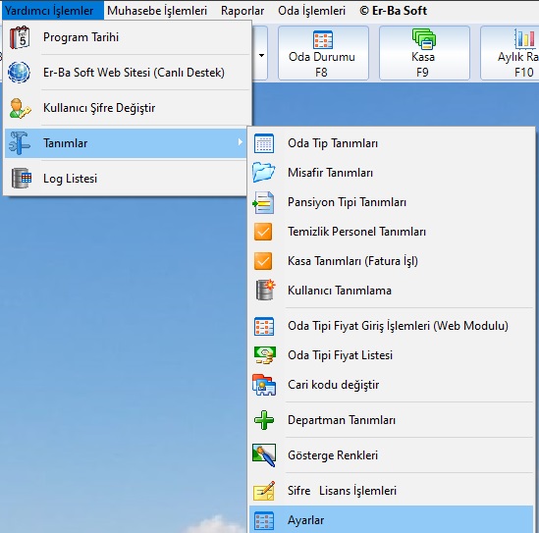Open the toolbar dropdown arrow beside Oda Durumu

[261, 55]
